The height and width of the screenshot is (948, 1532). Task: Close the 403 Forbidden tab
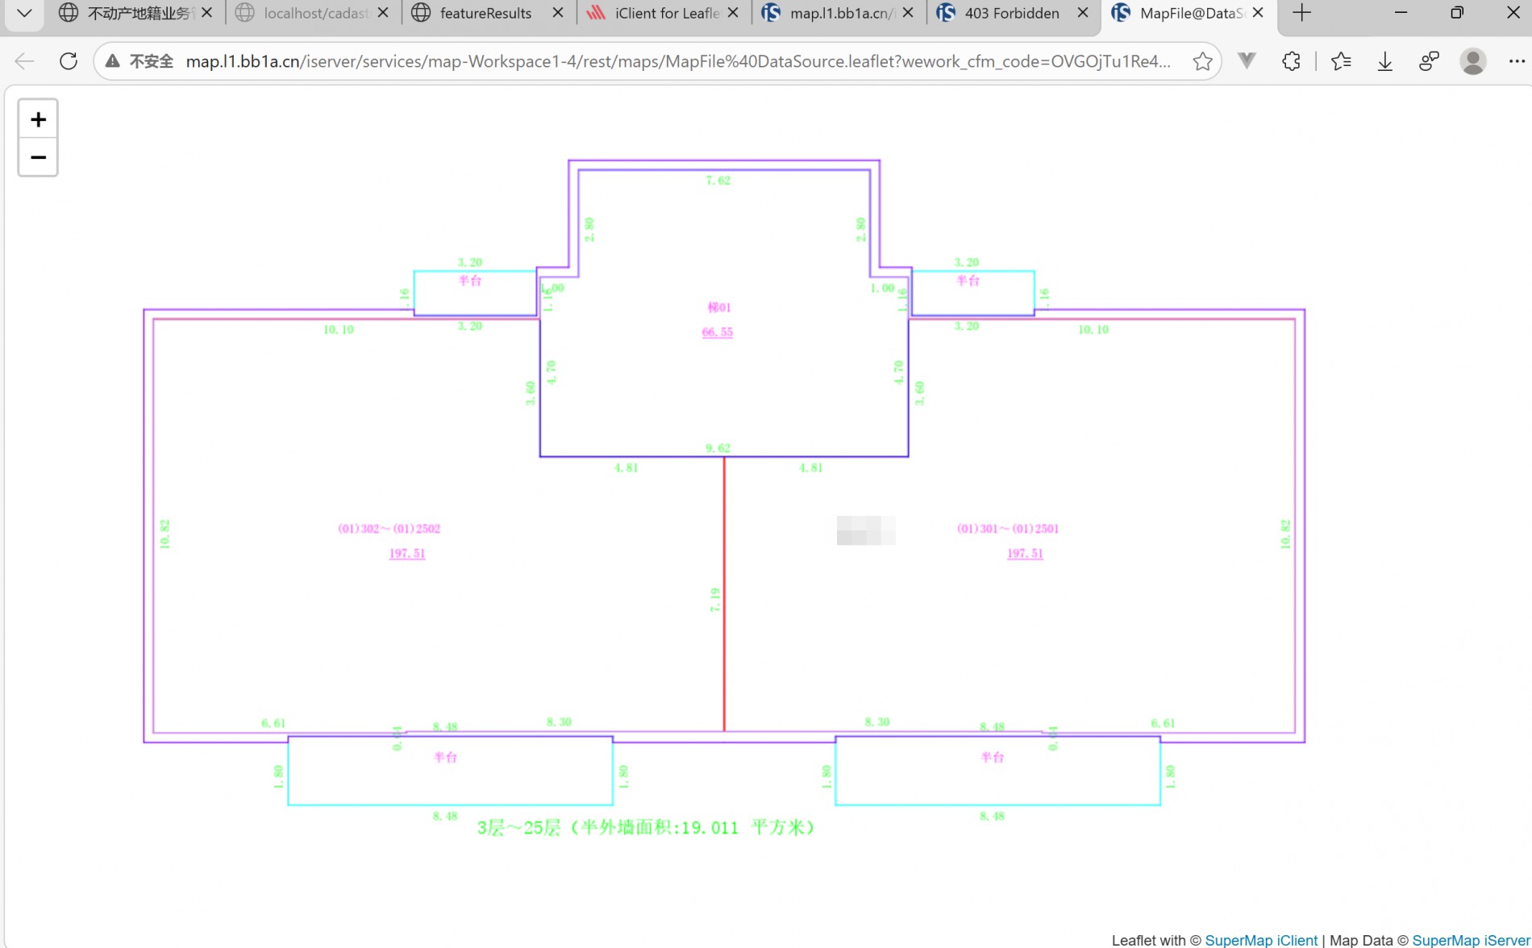tap(1082, 13)
